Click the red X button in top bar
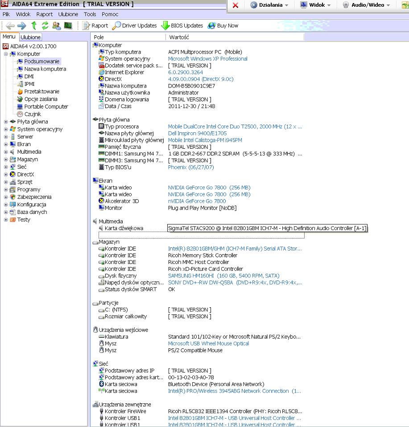This screenshot has width=409, height=427. click(x=235, y=5)
